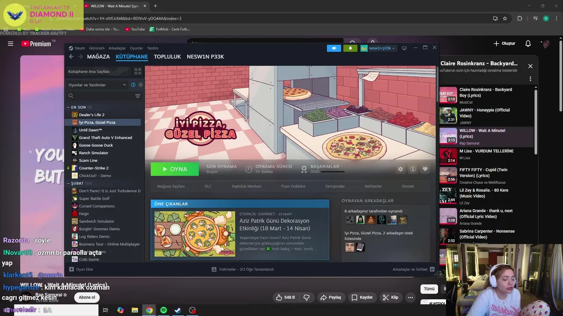Open Arkadaşlar ve Sohbet panel
The image size is (563, 316).
tap(413, 269)
